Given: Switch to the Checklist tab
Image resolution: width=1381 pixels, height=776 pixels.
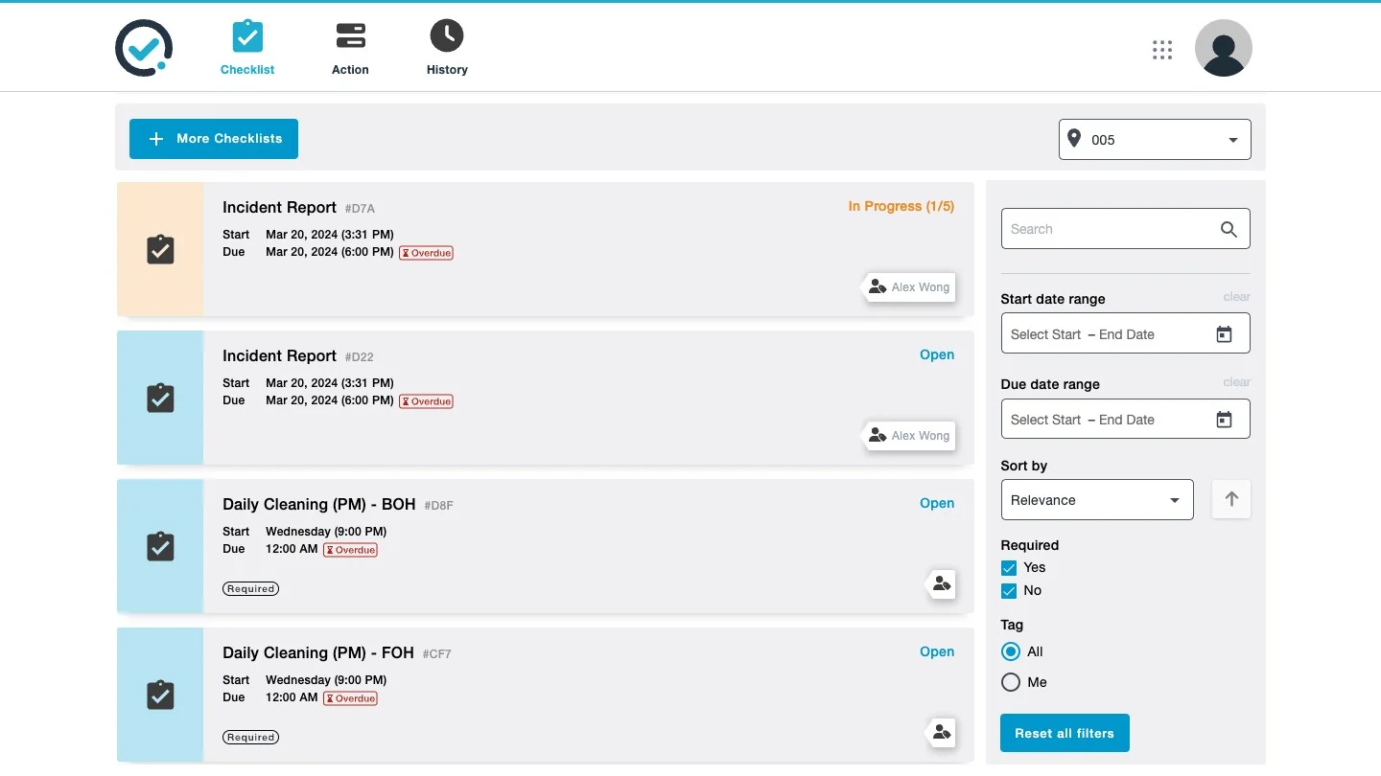Looking at the screenshot, I should pyautogui.click(x=247, y=48).
